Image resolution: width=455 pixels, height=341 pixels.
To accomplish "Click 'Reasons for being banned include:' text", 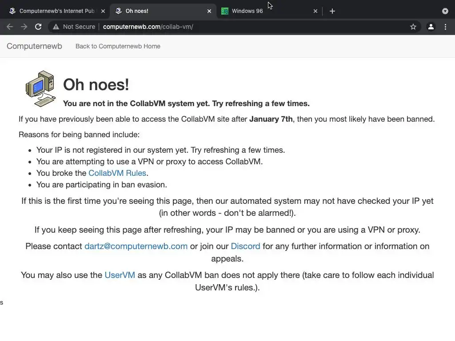I will click(x=79, y=135).
